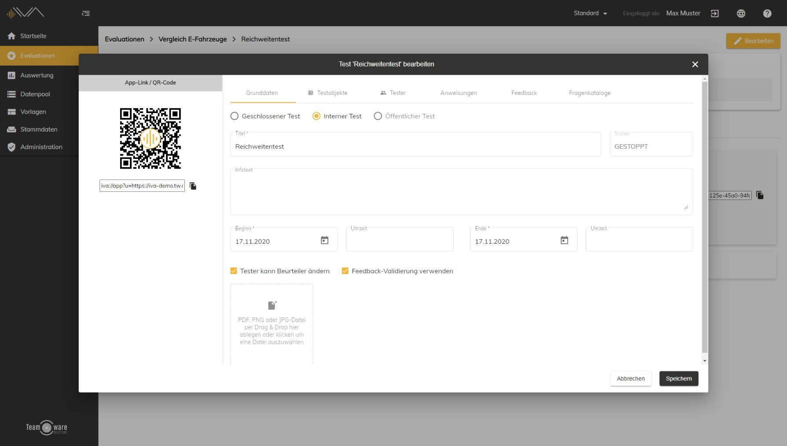Open the help question mark icon
This screenshot has width=787, height=446.
pyautogui.click(x=767, y=14)
